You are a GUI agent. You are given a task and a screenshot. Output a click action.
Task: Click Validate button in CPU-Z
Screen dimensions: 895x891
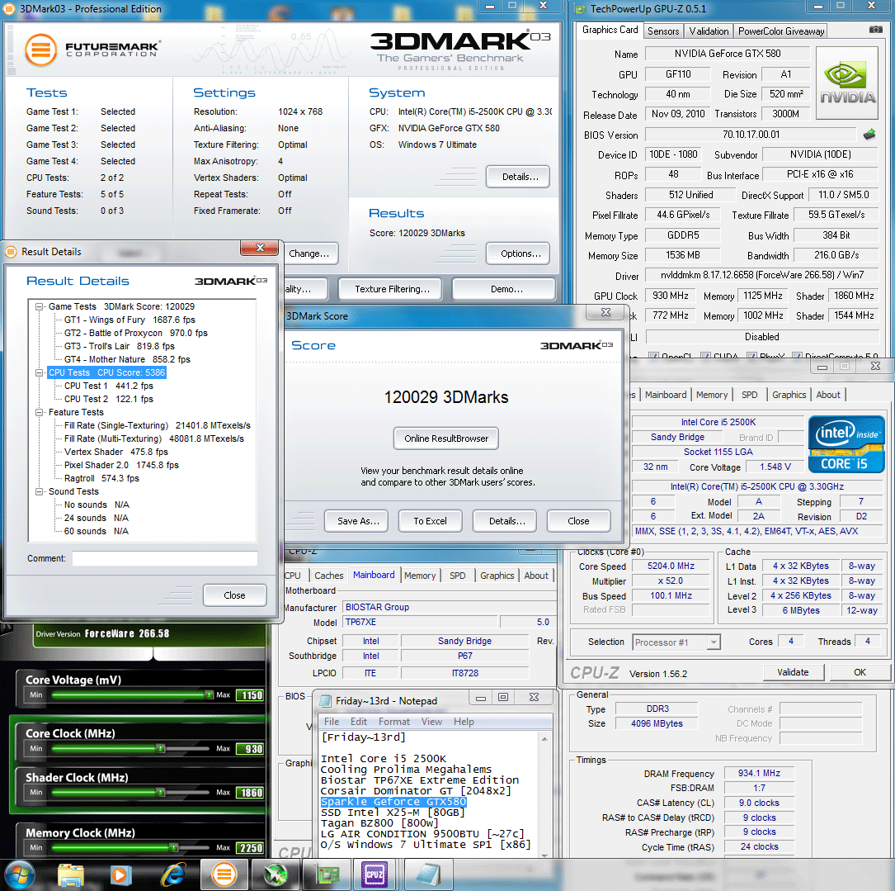pyautogui.click(x=793, y=672)
